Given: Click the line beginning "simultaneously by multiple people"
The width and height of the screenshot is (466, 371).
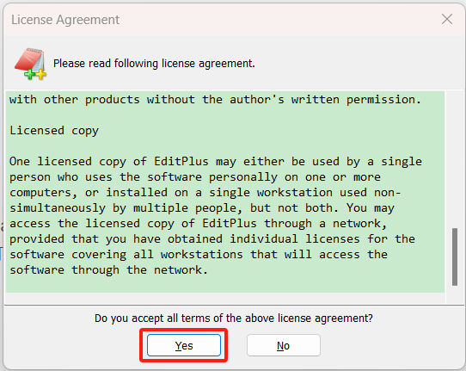Looking at the screenshot, I should 202,208.
